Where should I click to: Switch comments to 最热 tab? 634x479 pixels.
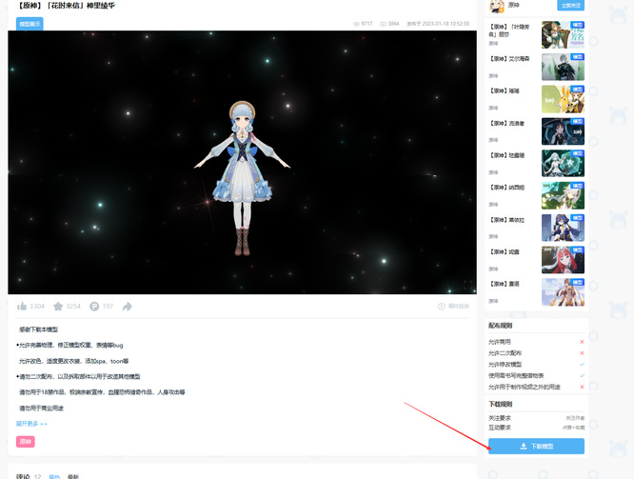pos(54,475)
